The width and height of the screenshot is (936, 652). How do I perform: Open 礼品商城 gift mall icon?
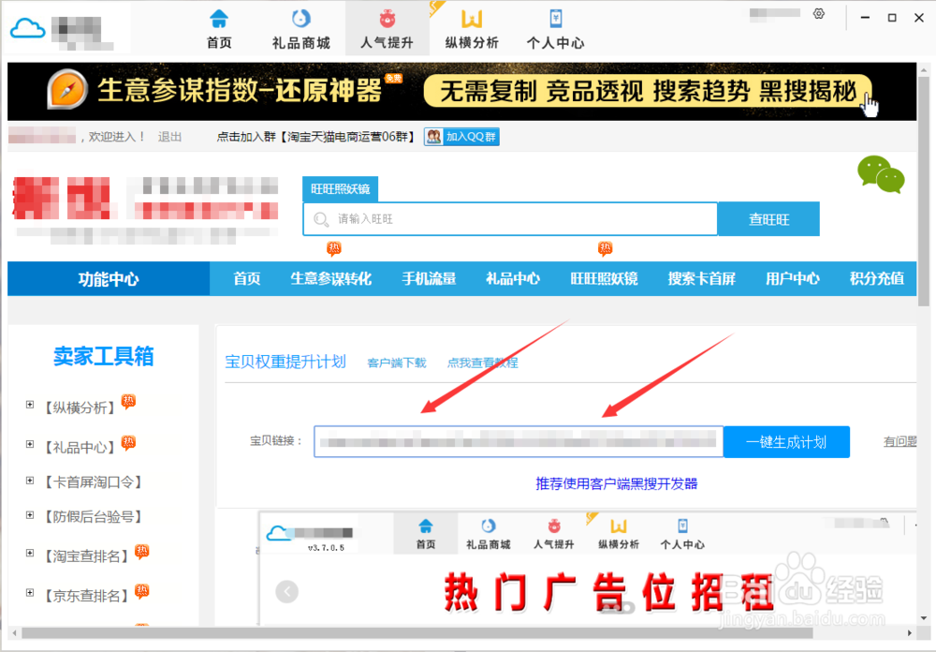300,19
